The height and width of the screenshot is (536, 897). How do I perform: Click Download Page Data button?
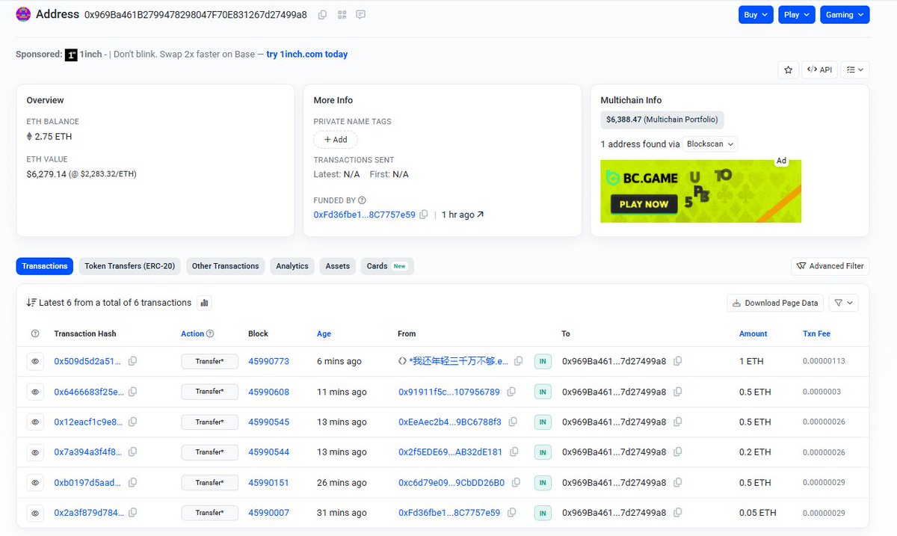[775, 303]
